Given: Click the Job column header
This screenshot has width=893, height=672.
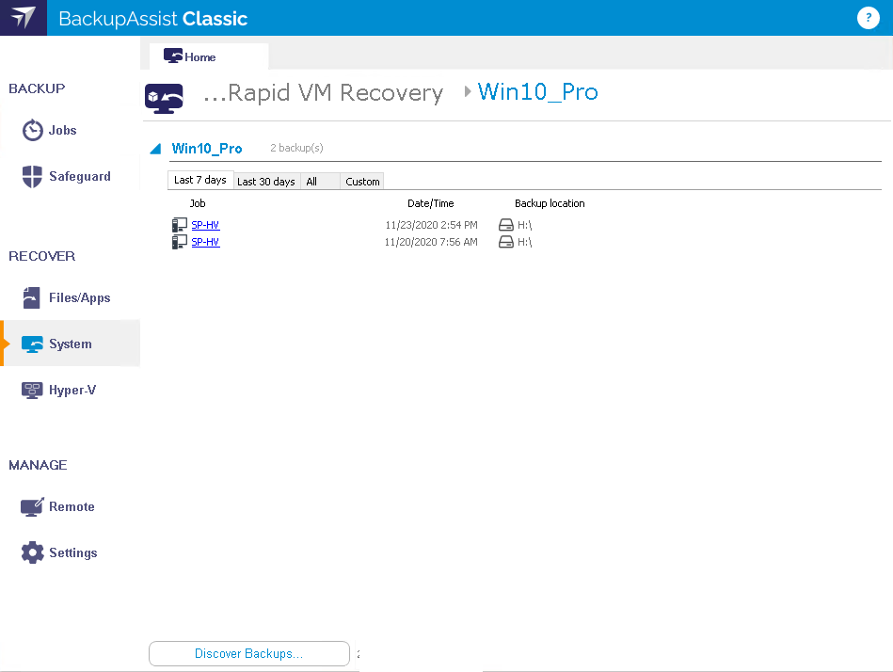Looking at the screenshot, I should pyautogui.click(x=198, y=203).
